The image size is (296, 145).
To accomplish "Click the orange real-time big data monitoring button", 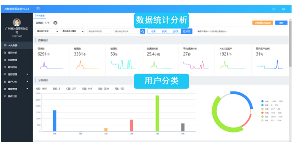I will point(262,23).
